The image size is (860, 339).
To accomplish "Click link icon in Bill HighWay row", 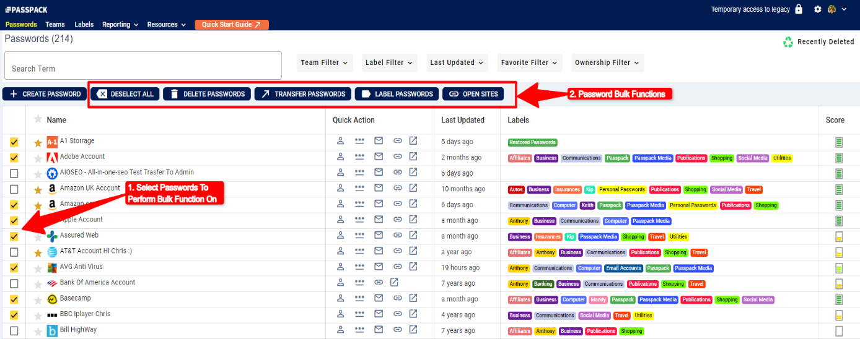I will tap(398, 330).
